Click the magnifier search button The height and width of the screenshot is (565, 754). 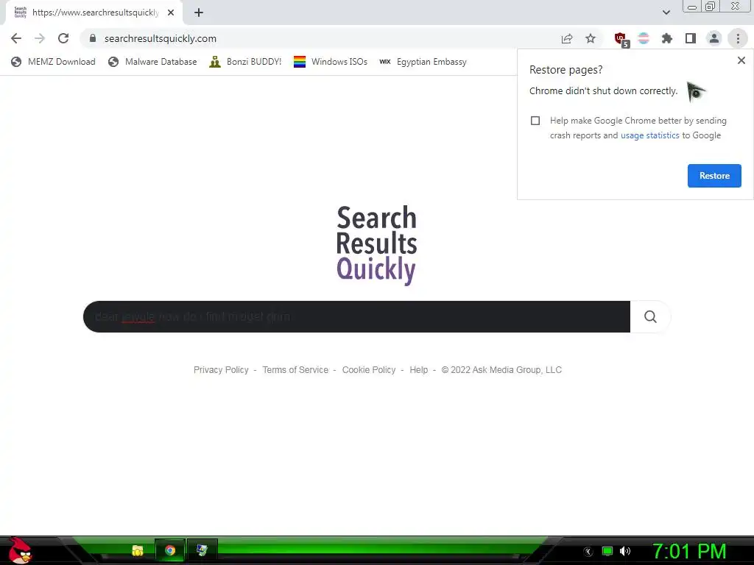coord(650,316)
